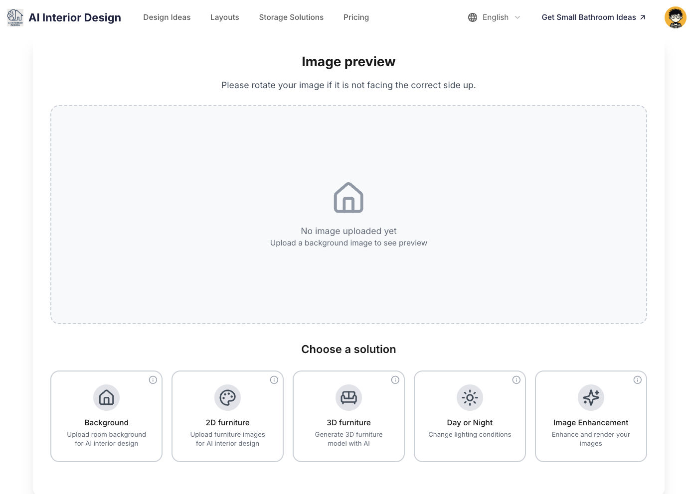Follow the Get Small Bathroom Ideas link
Image resolution: width=692 pixels, height=494 pixels.
click(x=593, y=17)
